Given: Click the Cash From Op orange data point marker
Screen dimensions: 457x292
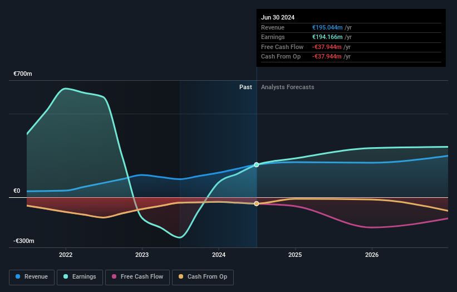Looking at the screenshot, I should (257, 203).
